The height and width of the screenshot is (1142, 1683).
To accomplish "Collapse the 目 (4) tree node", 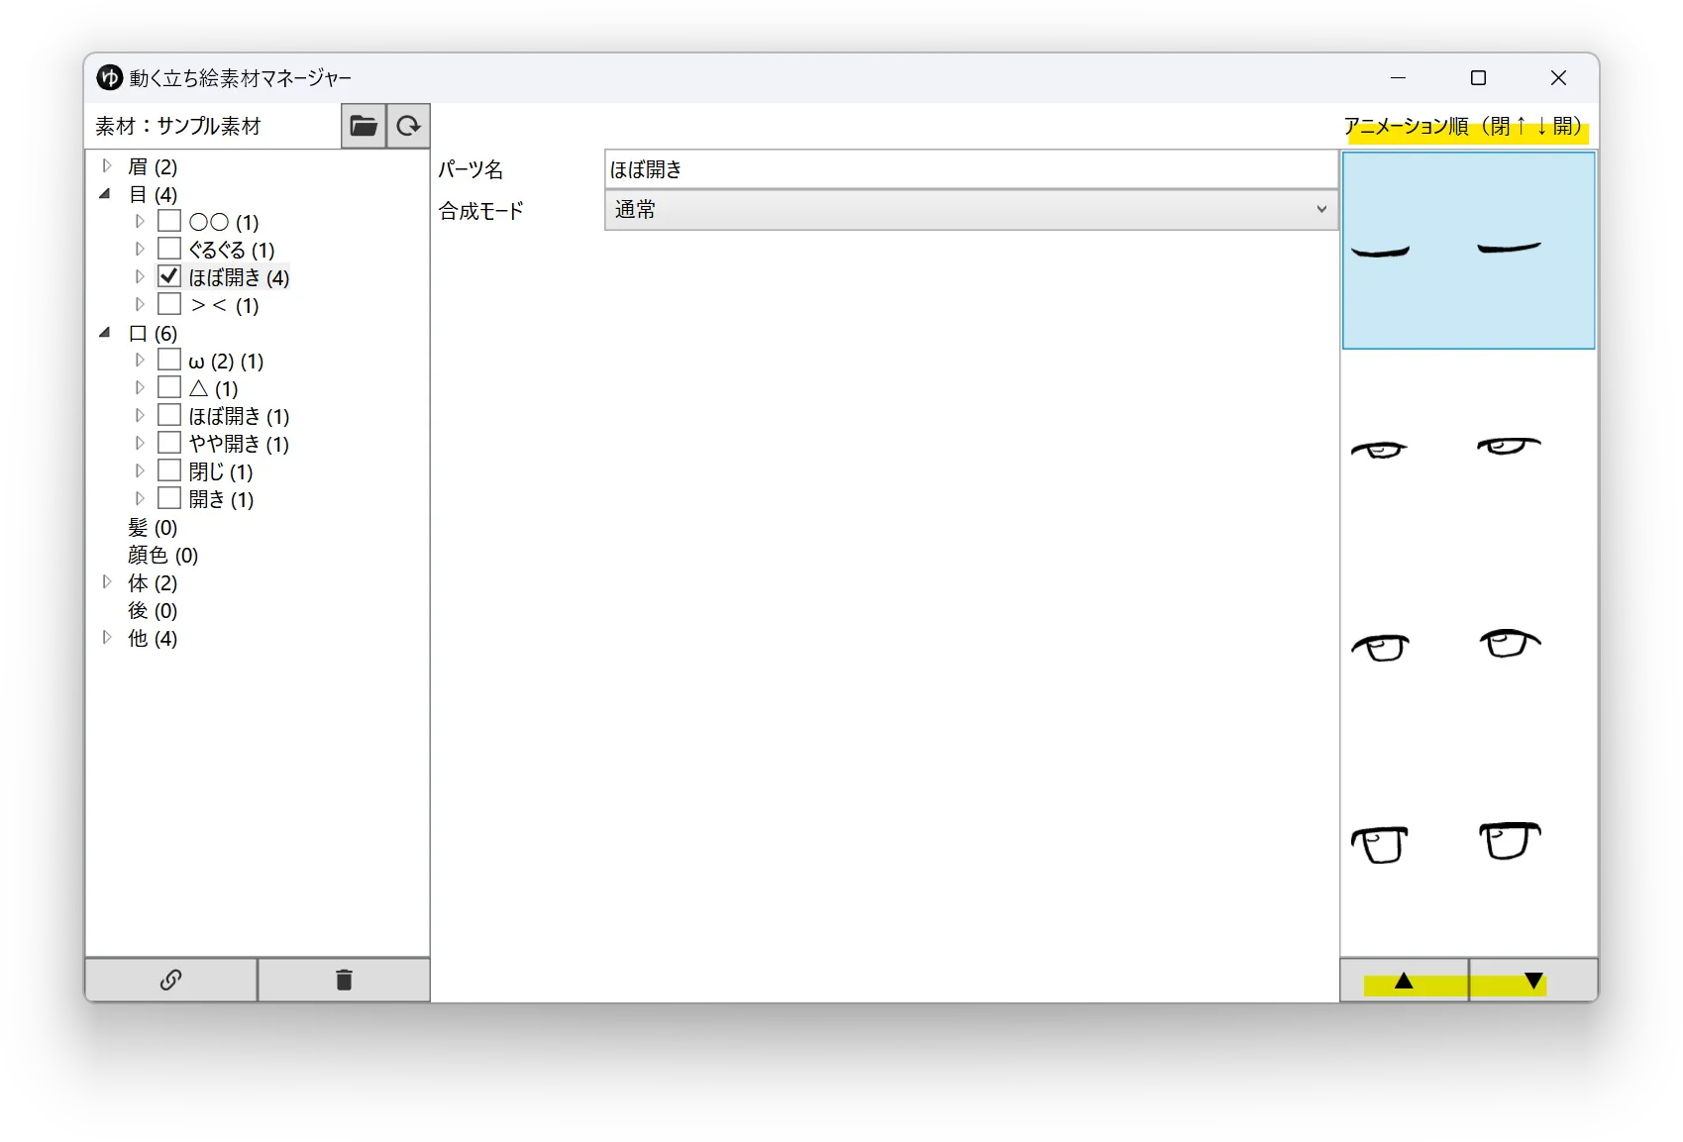I will pos(105,194).
